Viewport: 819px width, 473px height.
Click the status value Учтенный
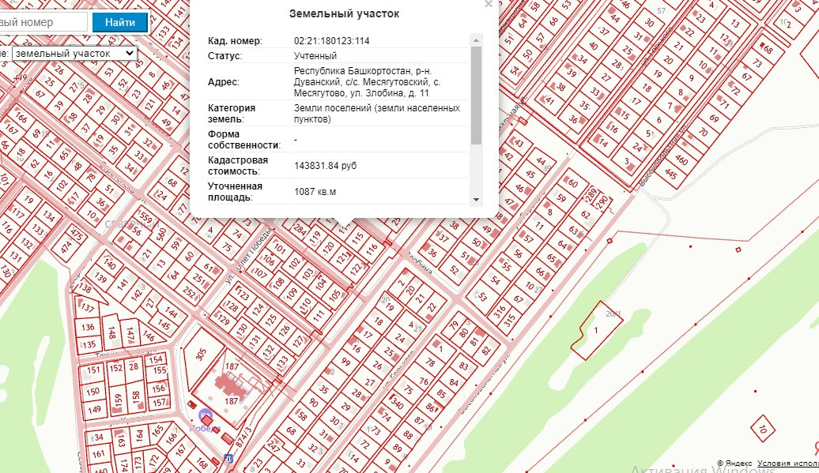315,56
